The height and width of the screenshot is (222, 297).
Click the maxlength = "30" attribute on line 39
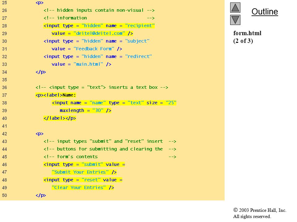81,110
